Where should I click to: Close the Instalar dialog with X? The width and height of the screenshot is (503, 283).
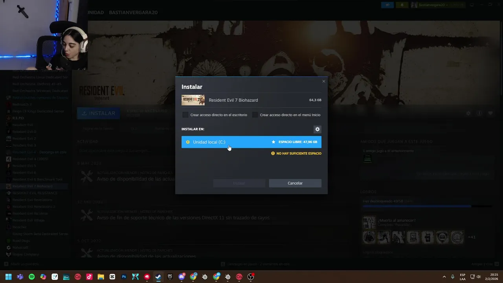pos(324,81)
